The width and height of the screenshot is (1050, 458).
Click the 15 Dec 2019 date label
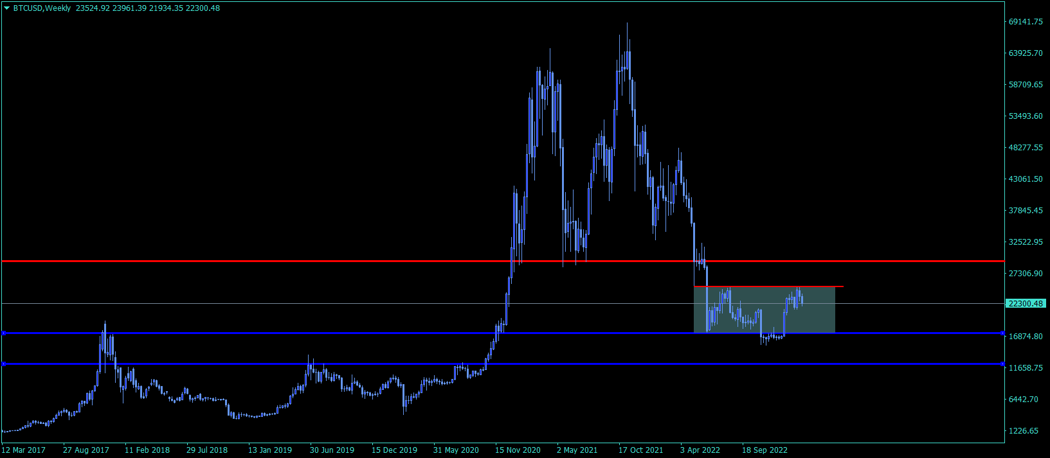394,450
